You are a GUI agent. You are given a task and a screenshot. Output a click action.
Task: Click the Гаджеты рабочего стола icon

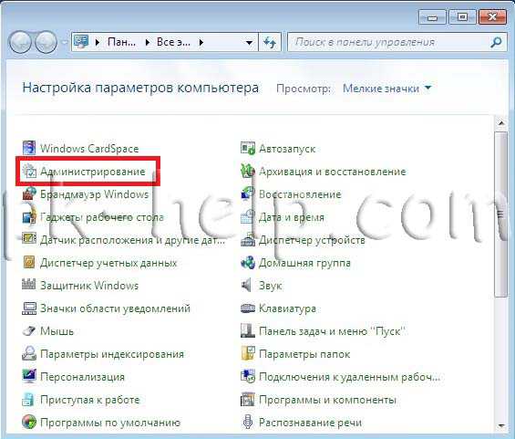[x=29, y=216]
